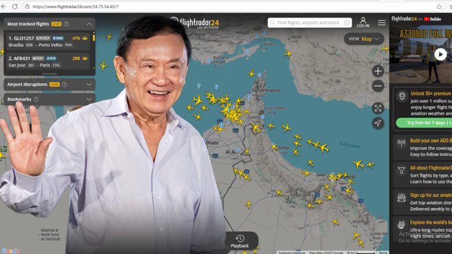Toggle fullscreen map view icon

pos(378,108)
